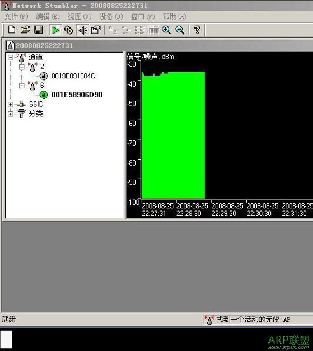Open the 编辑(E) menu

tap(47, 17)
